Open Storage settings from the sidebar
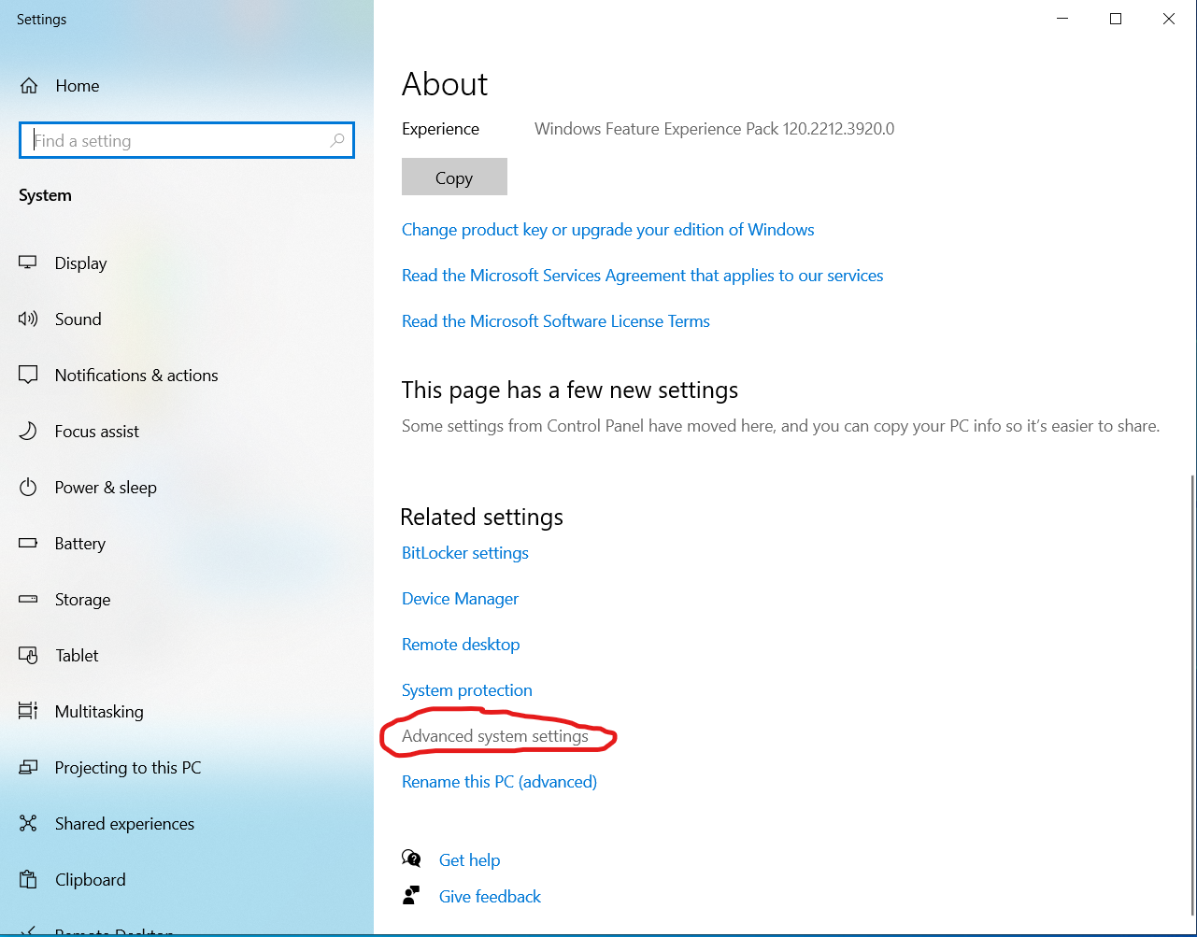Screen dimensions: 1197x937 point(82,599)
